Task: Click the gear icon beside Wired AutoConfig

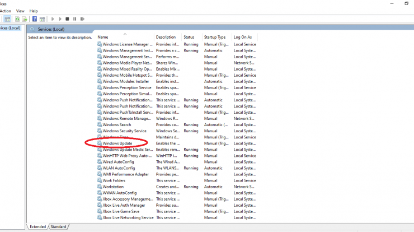Action: click(99, 161)
